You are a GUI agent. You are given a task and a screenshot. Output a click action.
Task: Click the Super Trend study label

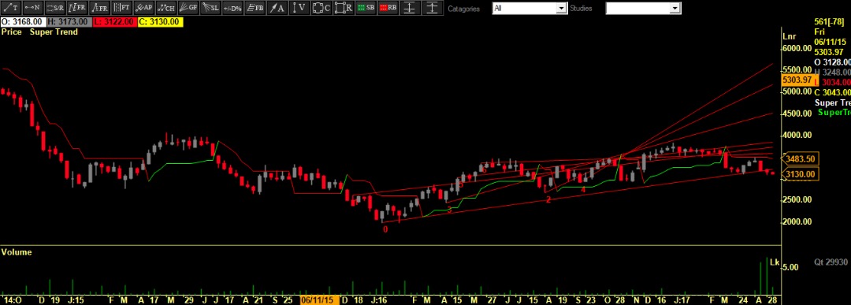[x=54, y=32]
